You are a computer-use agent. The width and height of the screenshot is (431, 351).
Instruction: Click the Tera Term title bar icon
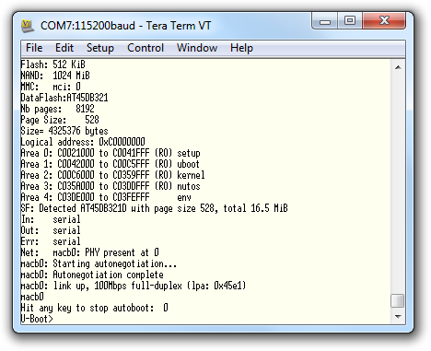click(x=28, y=26)
